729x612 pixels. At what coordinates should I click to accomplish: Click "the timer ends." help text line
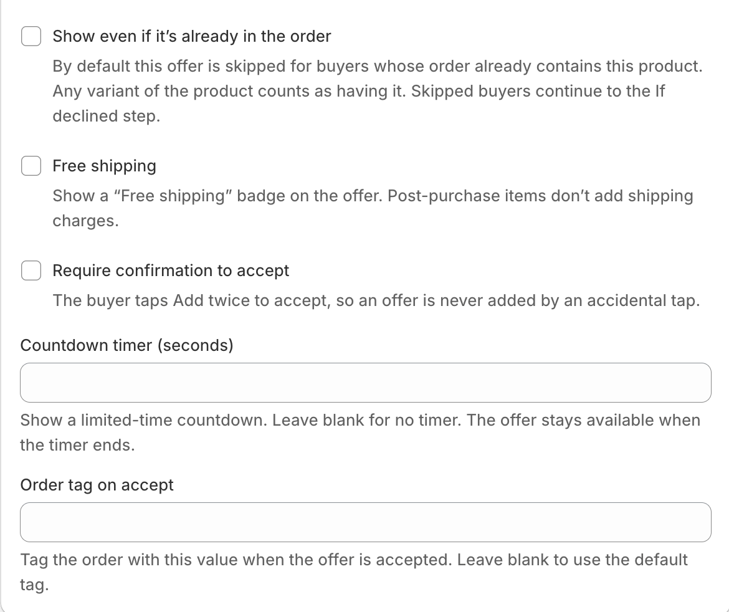[x=77, y=445]
